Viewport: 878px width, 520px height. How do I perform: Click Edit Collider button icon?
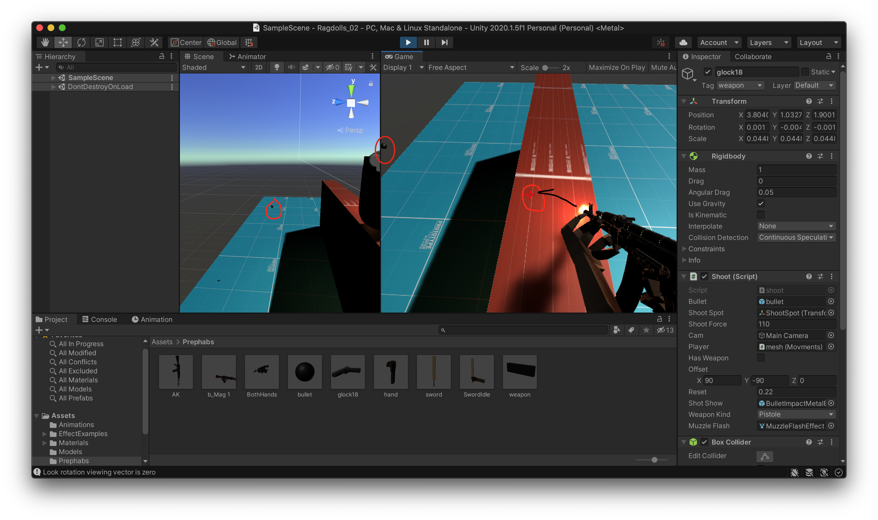(x=765, y=457)
